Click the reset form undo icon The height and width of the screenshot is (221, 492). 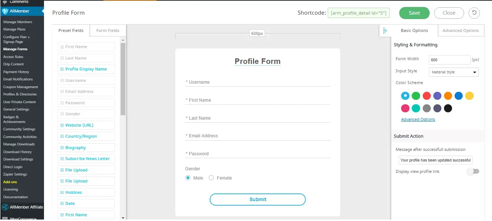[474, 13]
